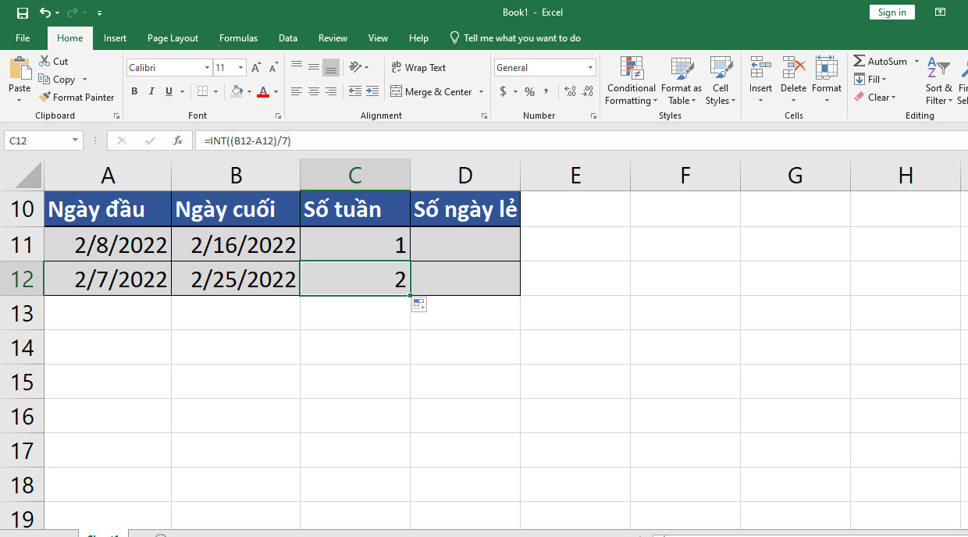Decrease font size icon
Screen dimensions: 968x537
click(x=272, y=68)
